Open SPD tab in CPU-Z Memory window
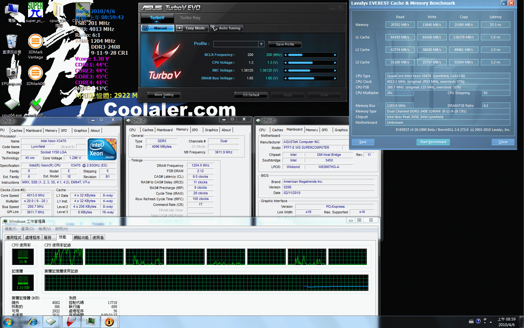The image size is (524, 328). (195, 130)
